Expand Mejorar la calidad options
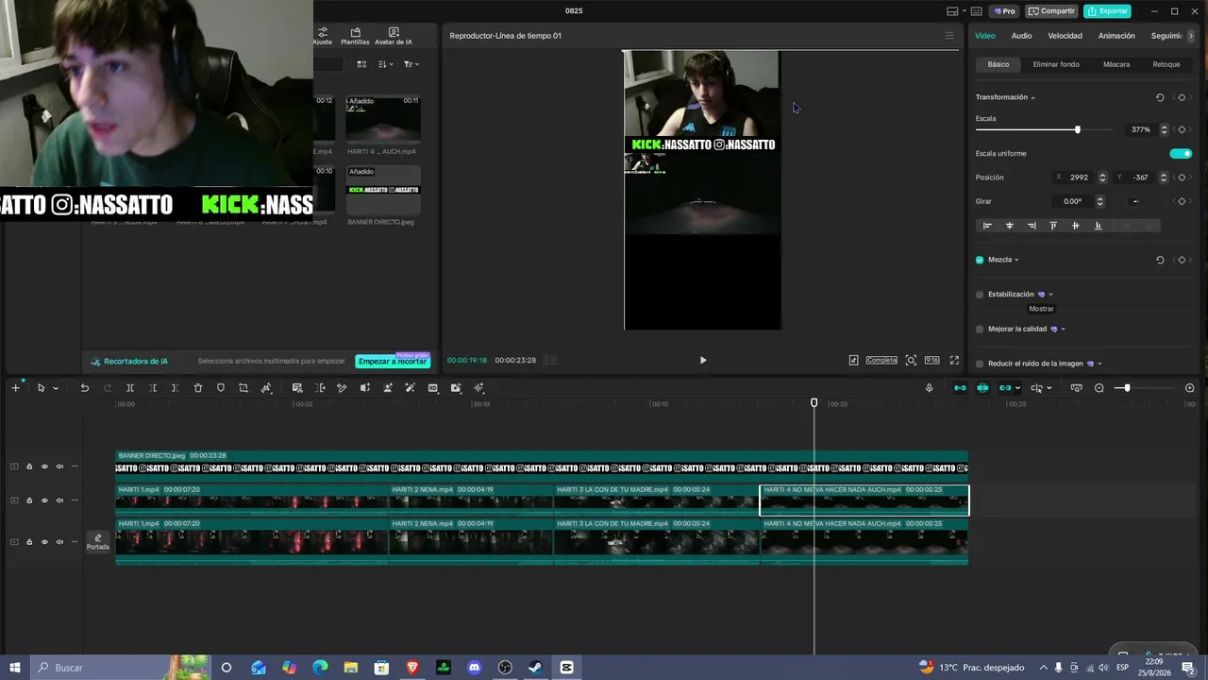Viewport: 1208px width, 680px height. click(1063, 330)
